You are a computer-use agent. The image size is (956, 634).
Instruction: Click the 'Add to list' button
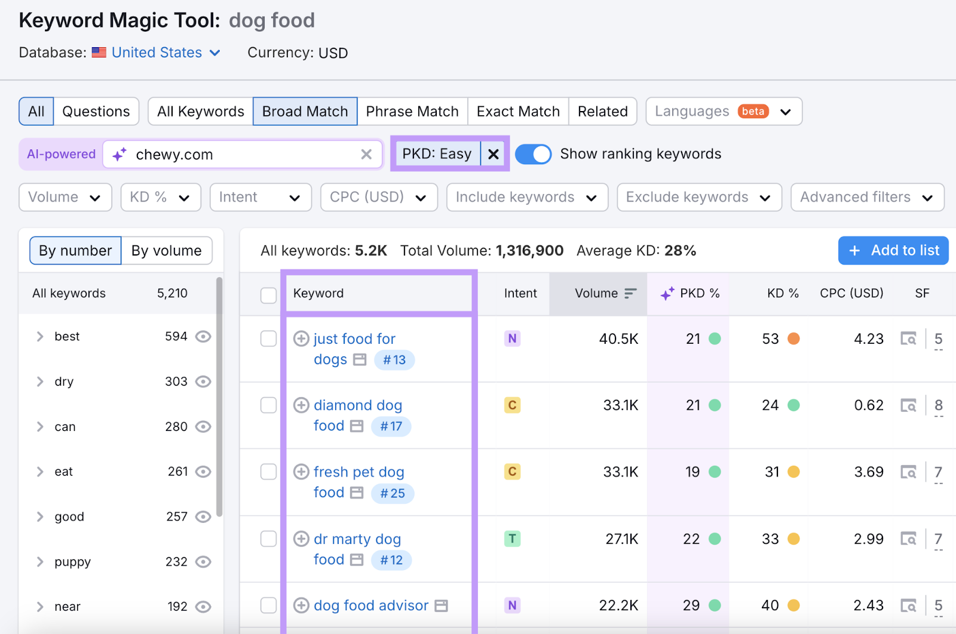tap(893, 250)
